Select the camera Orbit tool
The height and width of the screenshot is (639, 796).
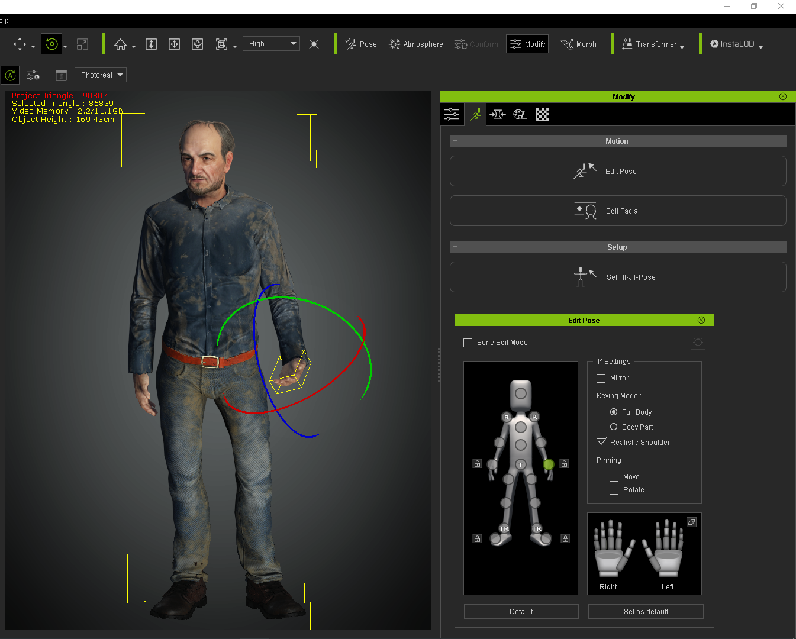pyautogui.click(x=197, y=44)
